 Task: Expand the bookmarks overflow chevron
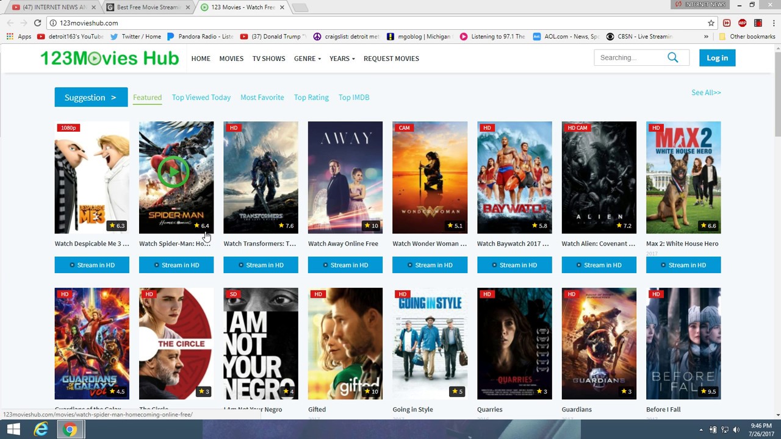(706, 37)
